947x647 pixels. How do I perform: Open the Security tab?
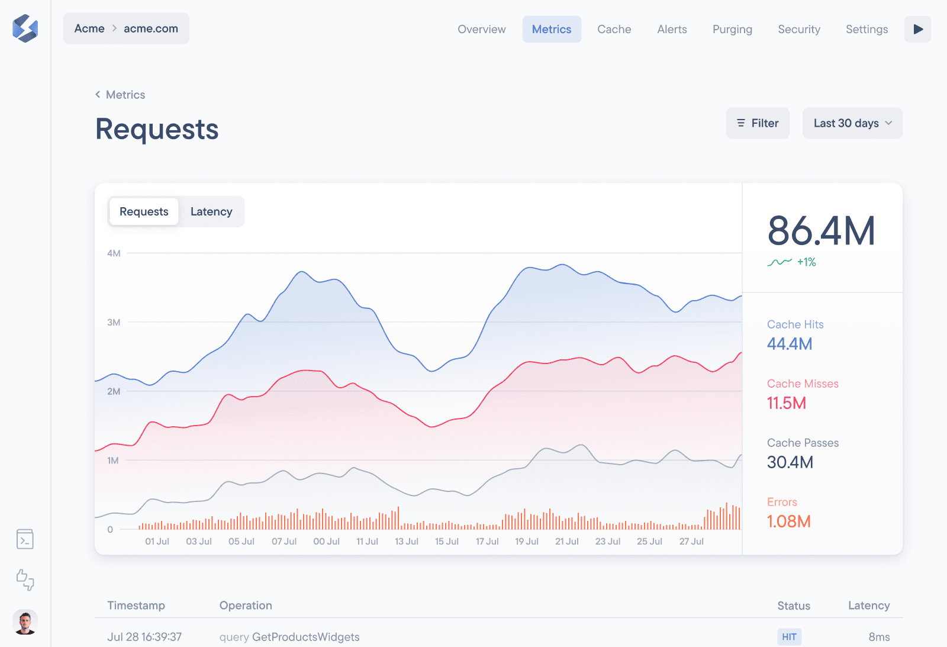[798, 30]
